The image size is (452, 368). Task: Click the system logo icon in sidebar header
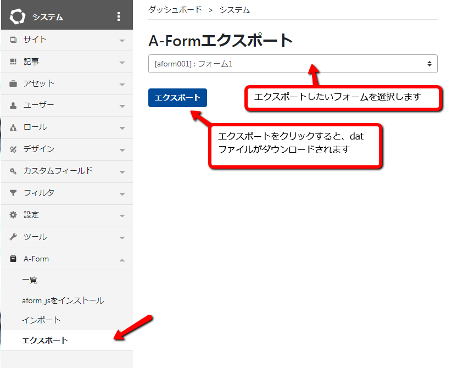point(18,16)
